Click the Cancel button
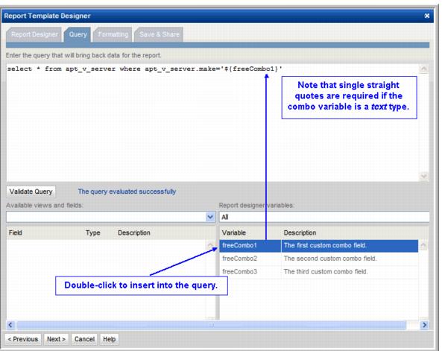445x351 pixels. [x=84, y=339]
